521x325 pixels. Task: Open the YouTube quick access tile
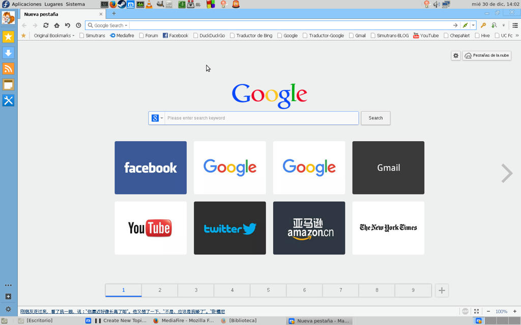[151, 228]
